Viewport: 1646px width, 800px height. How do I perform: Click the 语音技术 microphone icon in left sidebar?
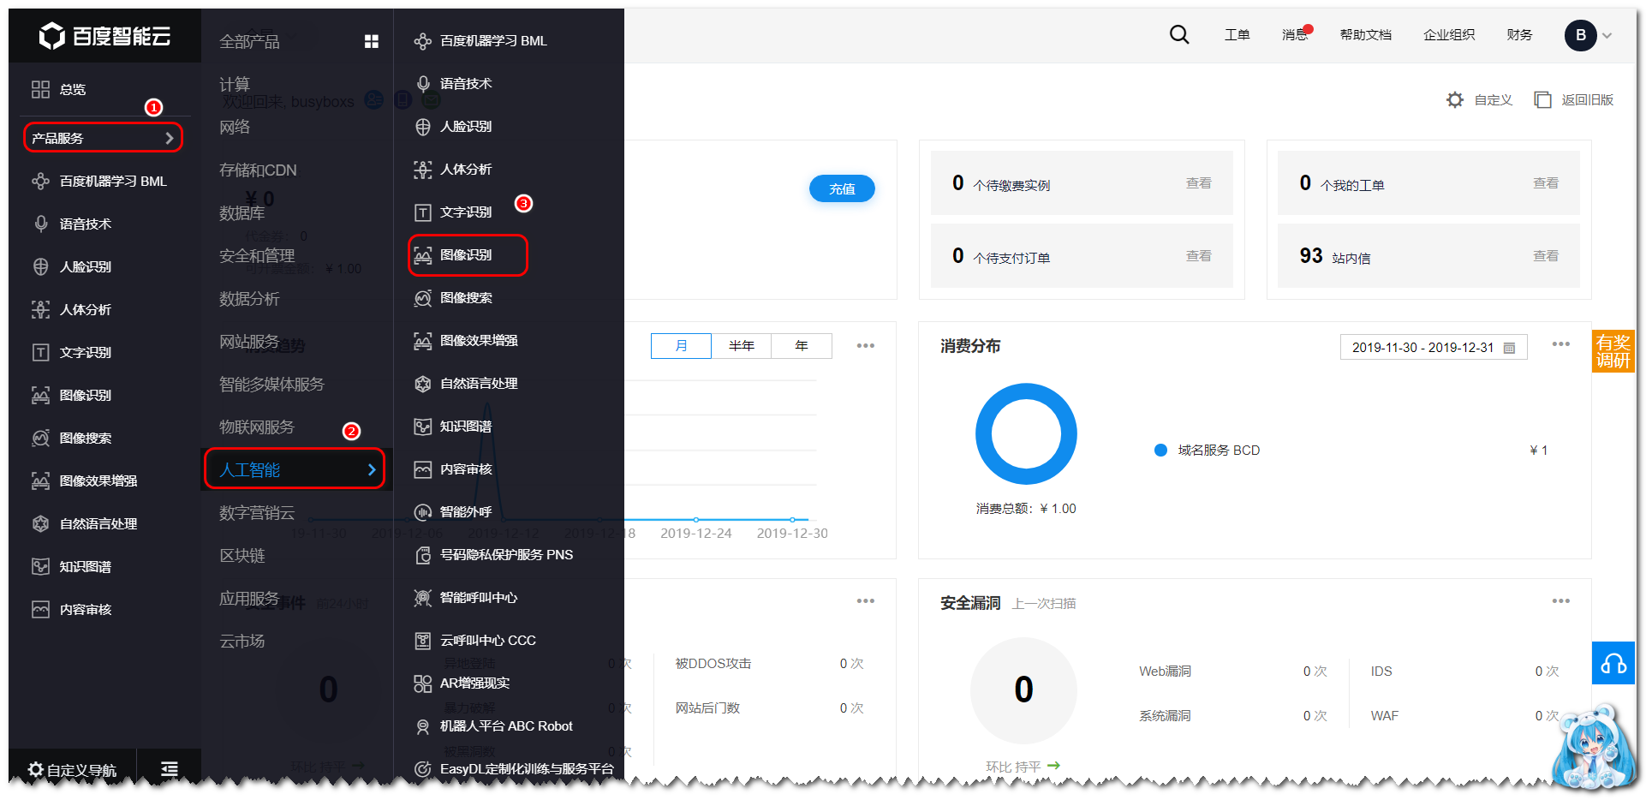coord(40,224)
